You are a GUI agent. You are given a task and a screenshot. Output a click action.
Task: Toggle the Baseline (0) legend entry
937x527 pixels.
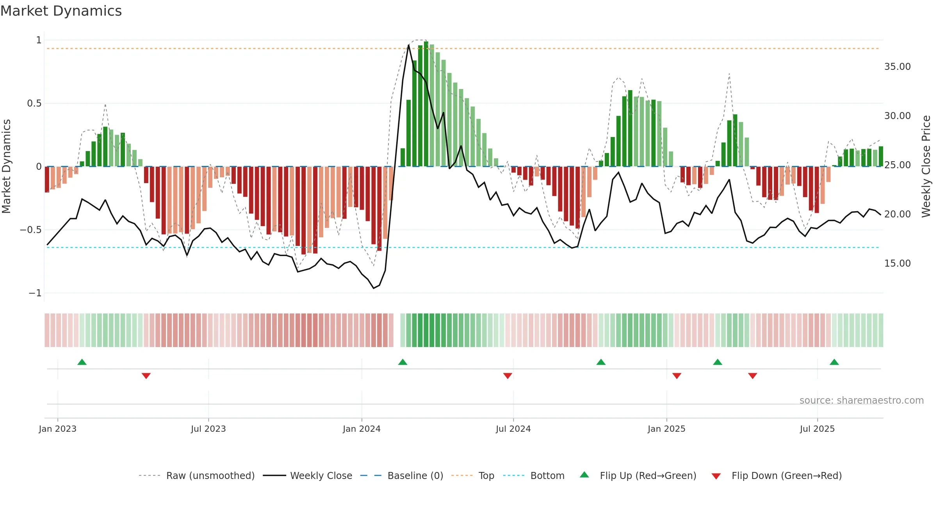tap(401, 475)
